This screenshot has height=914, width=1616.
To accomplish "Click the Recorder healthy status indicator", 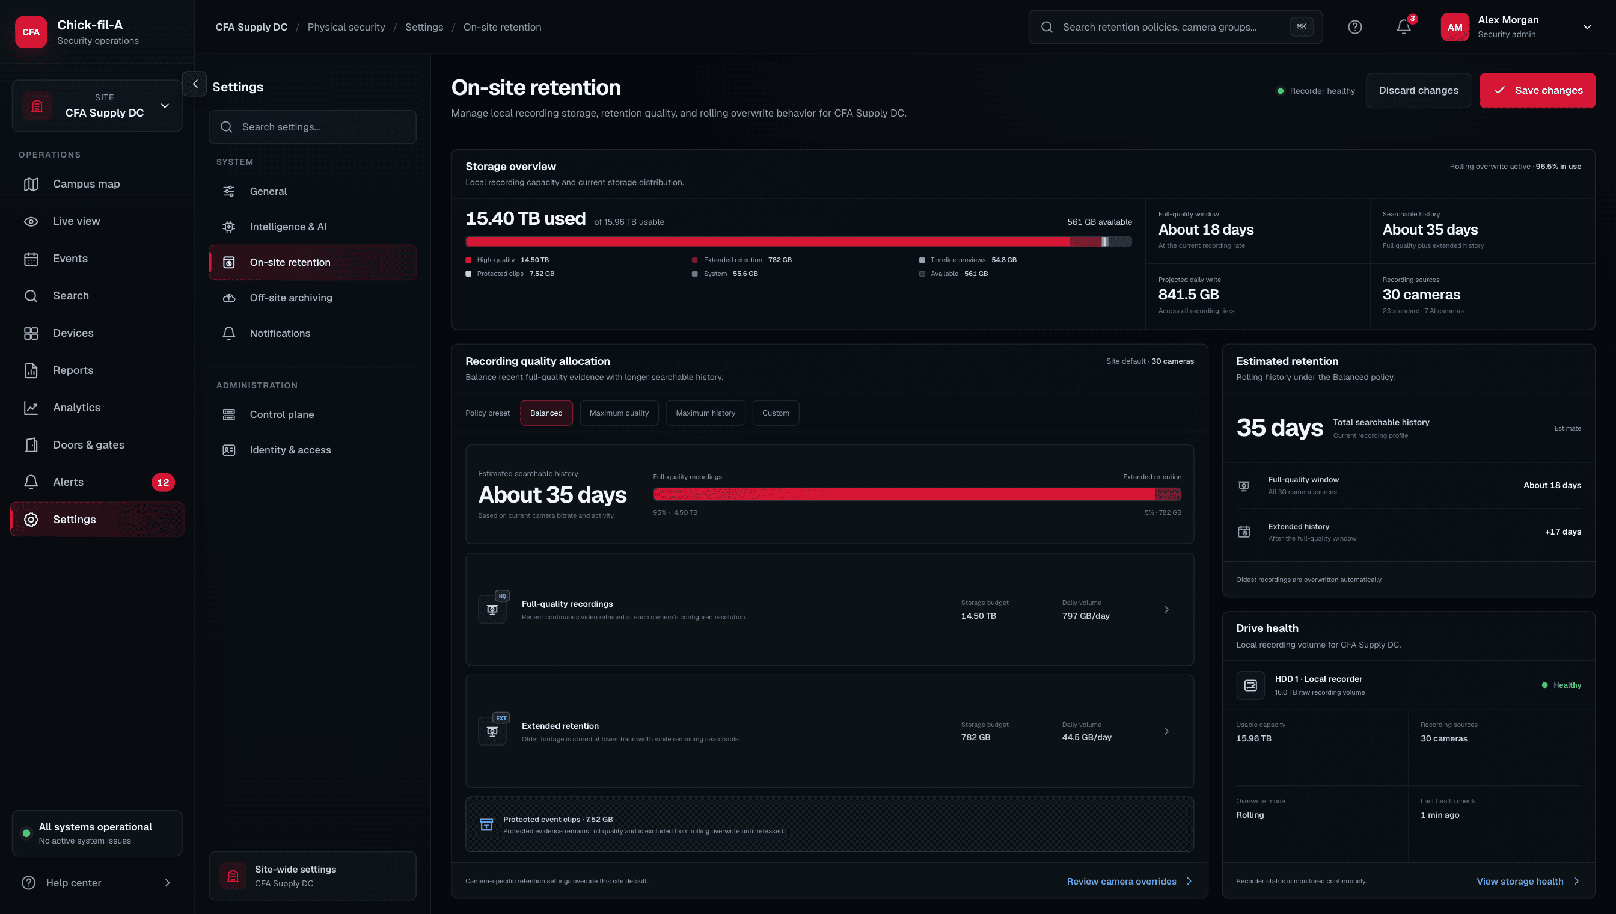I will [x=1316, y=91].
